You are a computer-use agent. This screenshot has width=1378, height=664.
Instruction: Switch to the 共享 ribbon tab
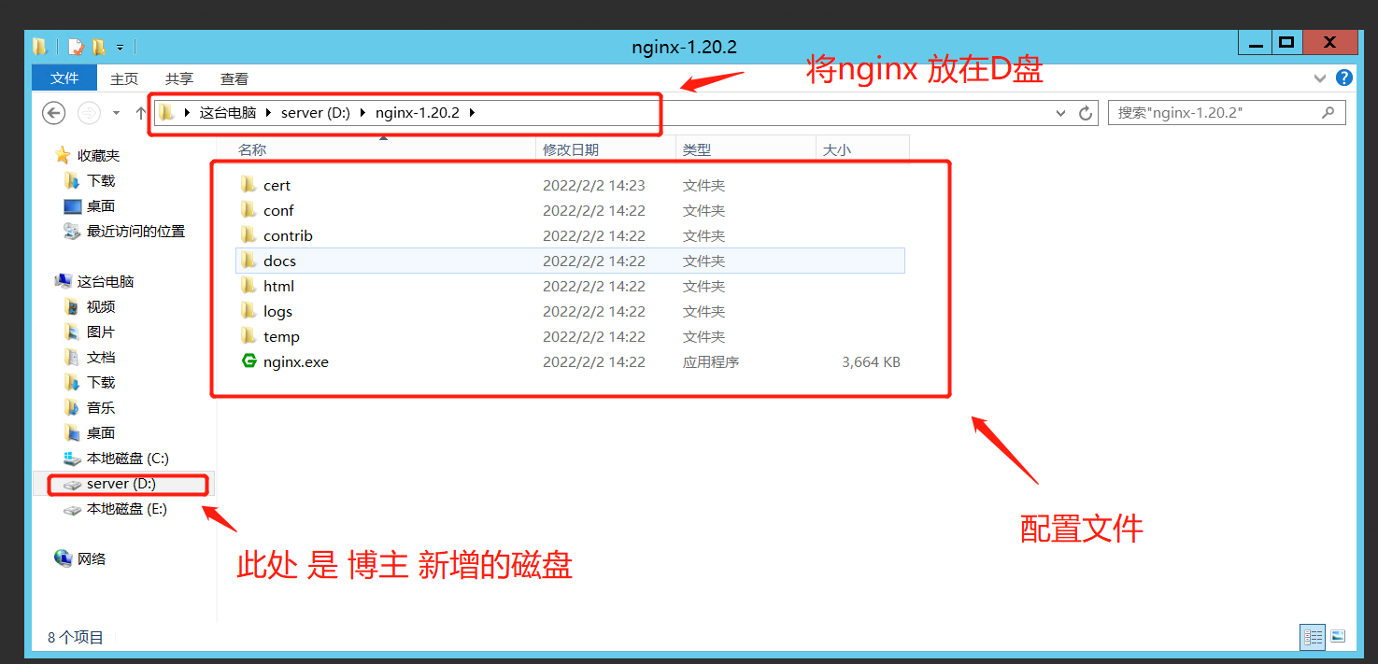(179, 79)
